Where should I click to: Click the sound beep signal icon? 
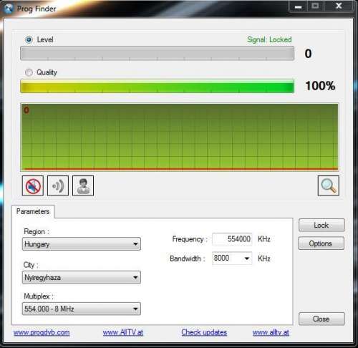point(58,185)
